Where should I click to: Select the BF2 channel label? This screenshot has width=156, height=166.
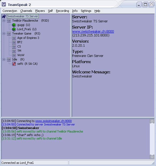tap(20, 42)
